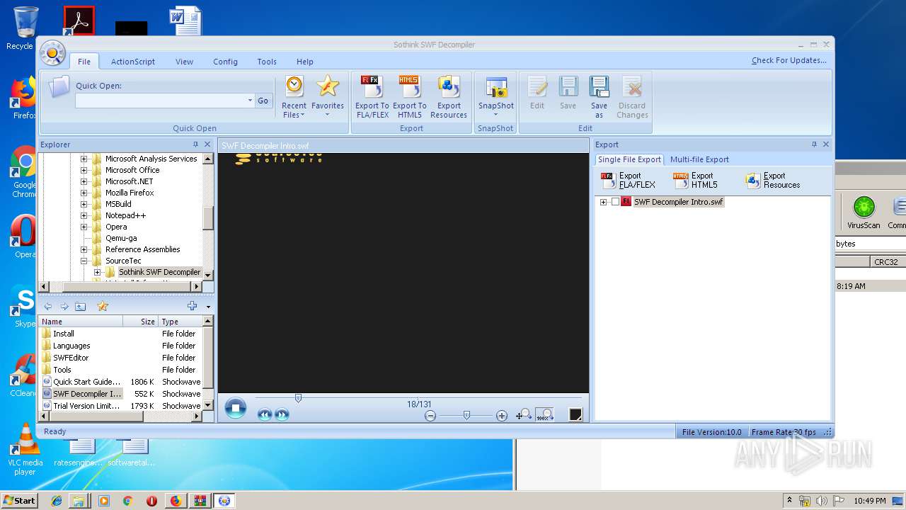Click the Windows Start button
906x510 pixels.
pyautogui.click(x=20, y=500)
